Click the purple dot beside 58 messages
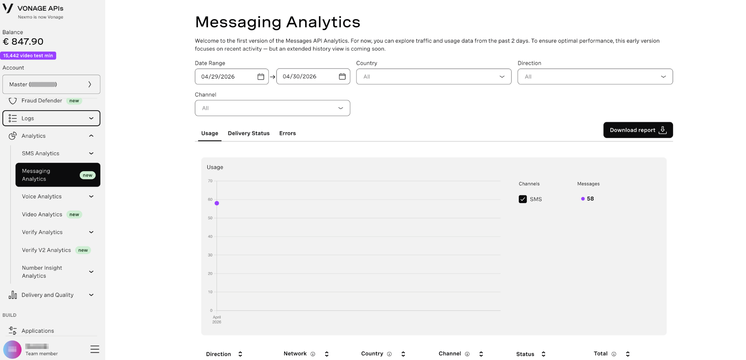Screen dimensions: 746x360 pos(583,199)
